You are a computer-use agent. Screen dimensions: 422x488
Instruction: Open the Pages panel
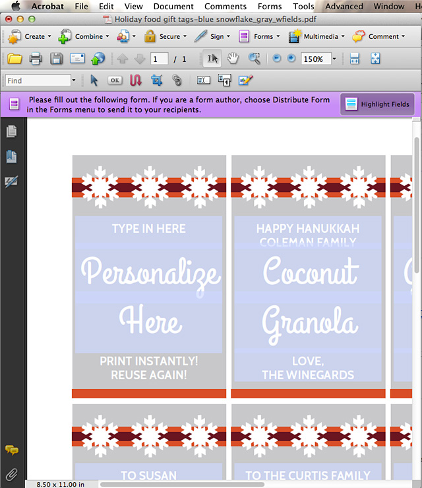coord(12,131)
